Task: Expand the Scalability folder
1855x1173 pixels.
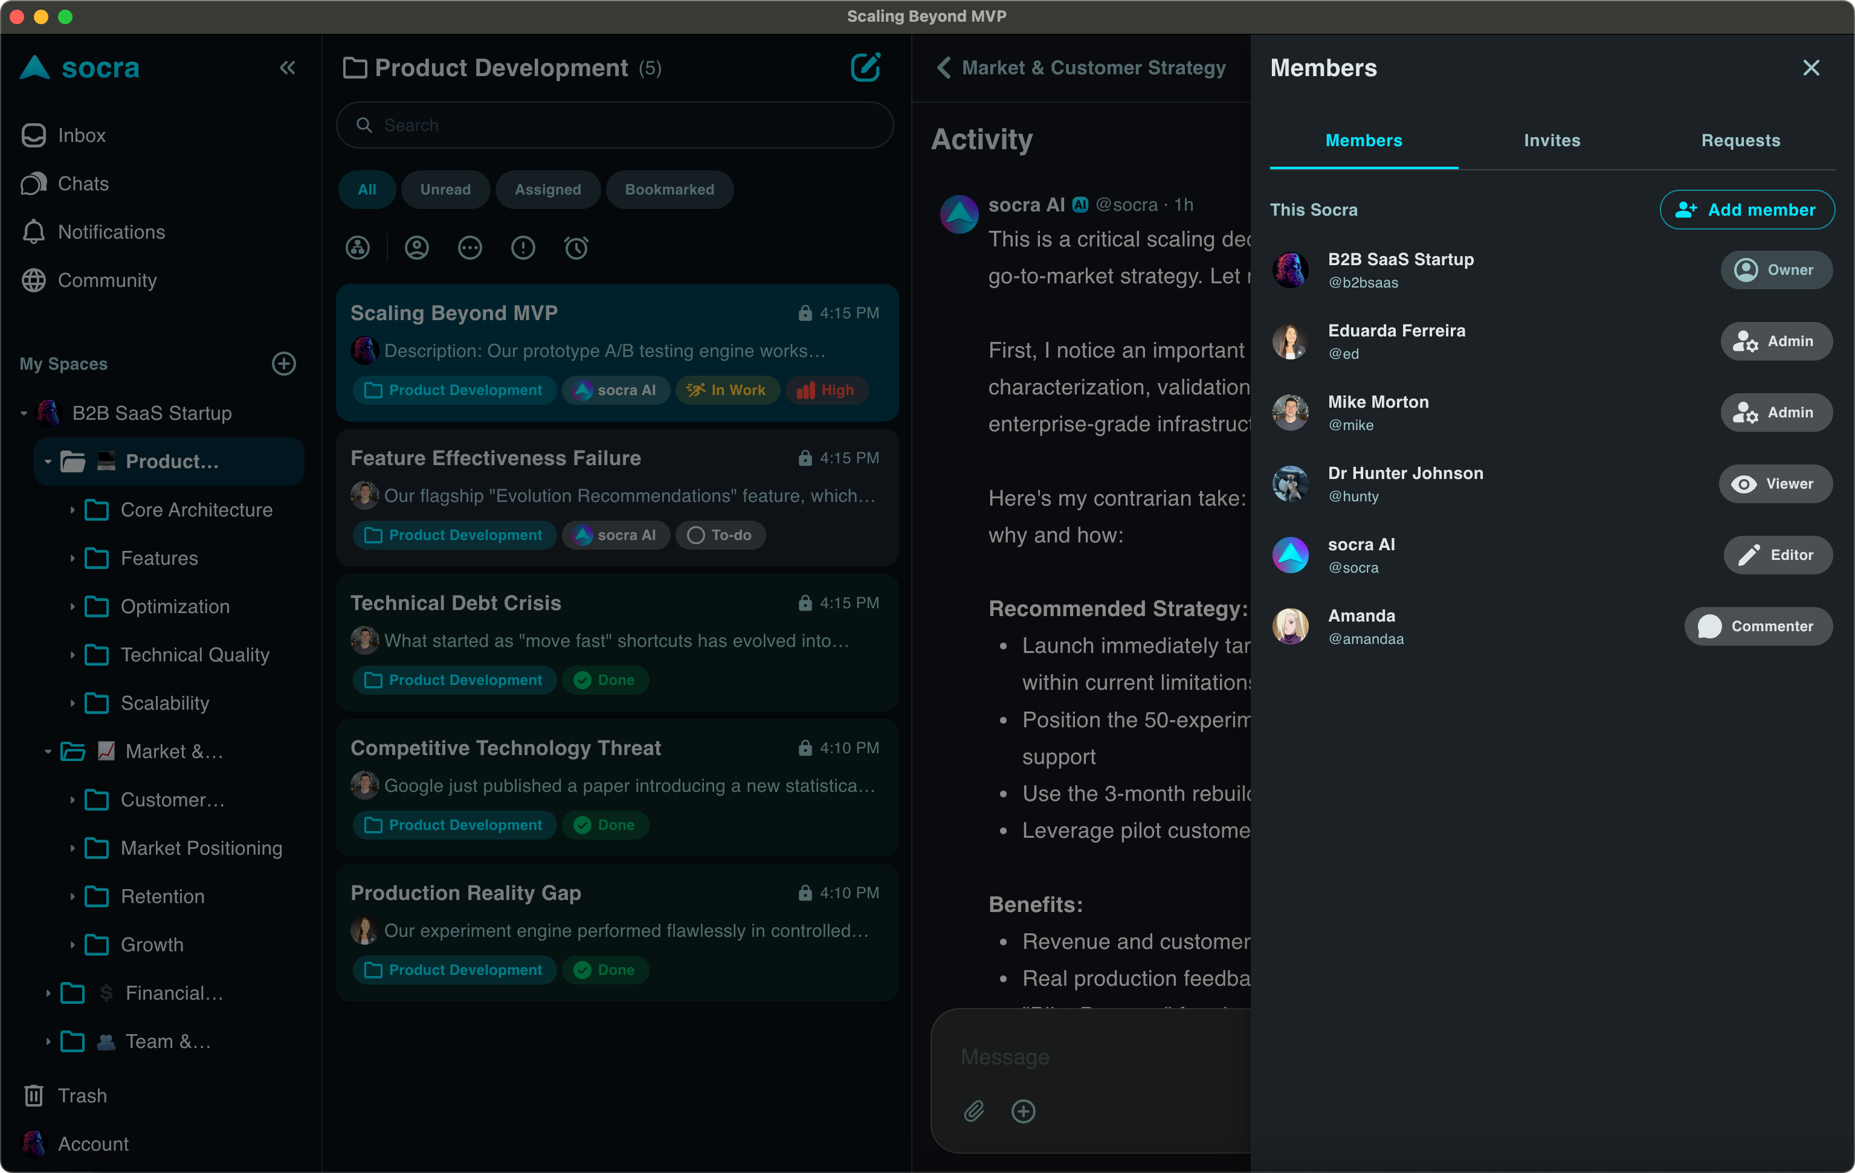Action: [73, 703]
